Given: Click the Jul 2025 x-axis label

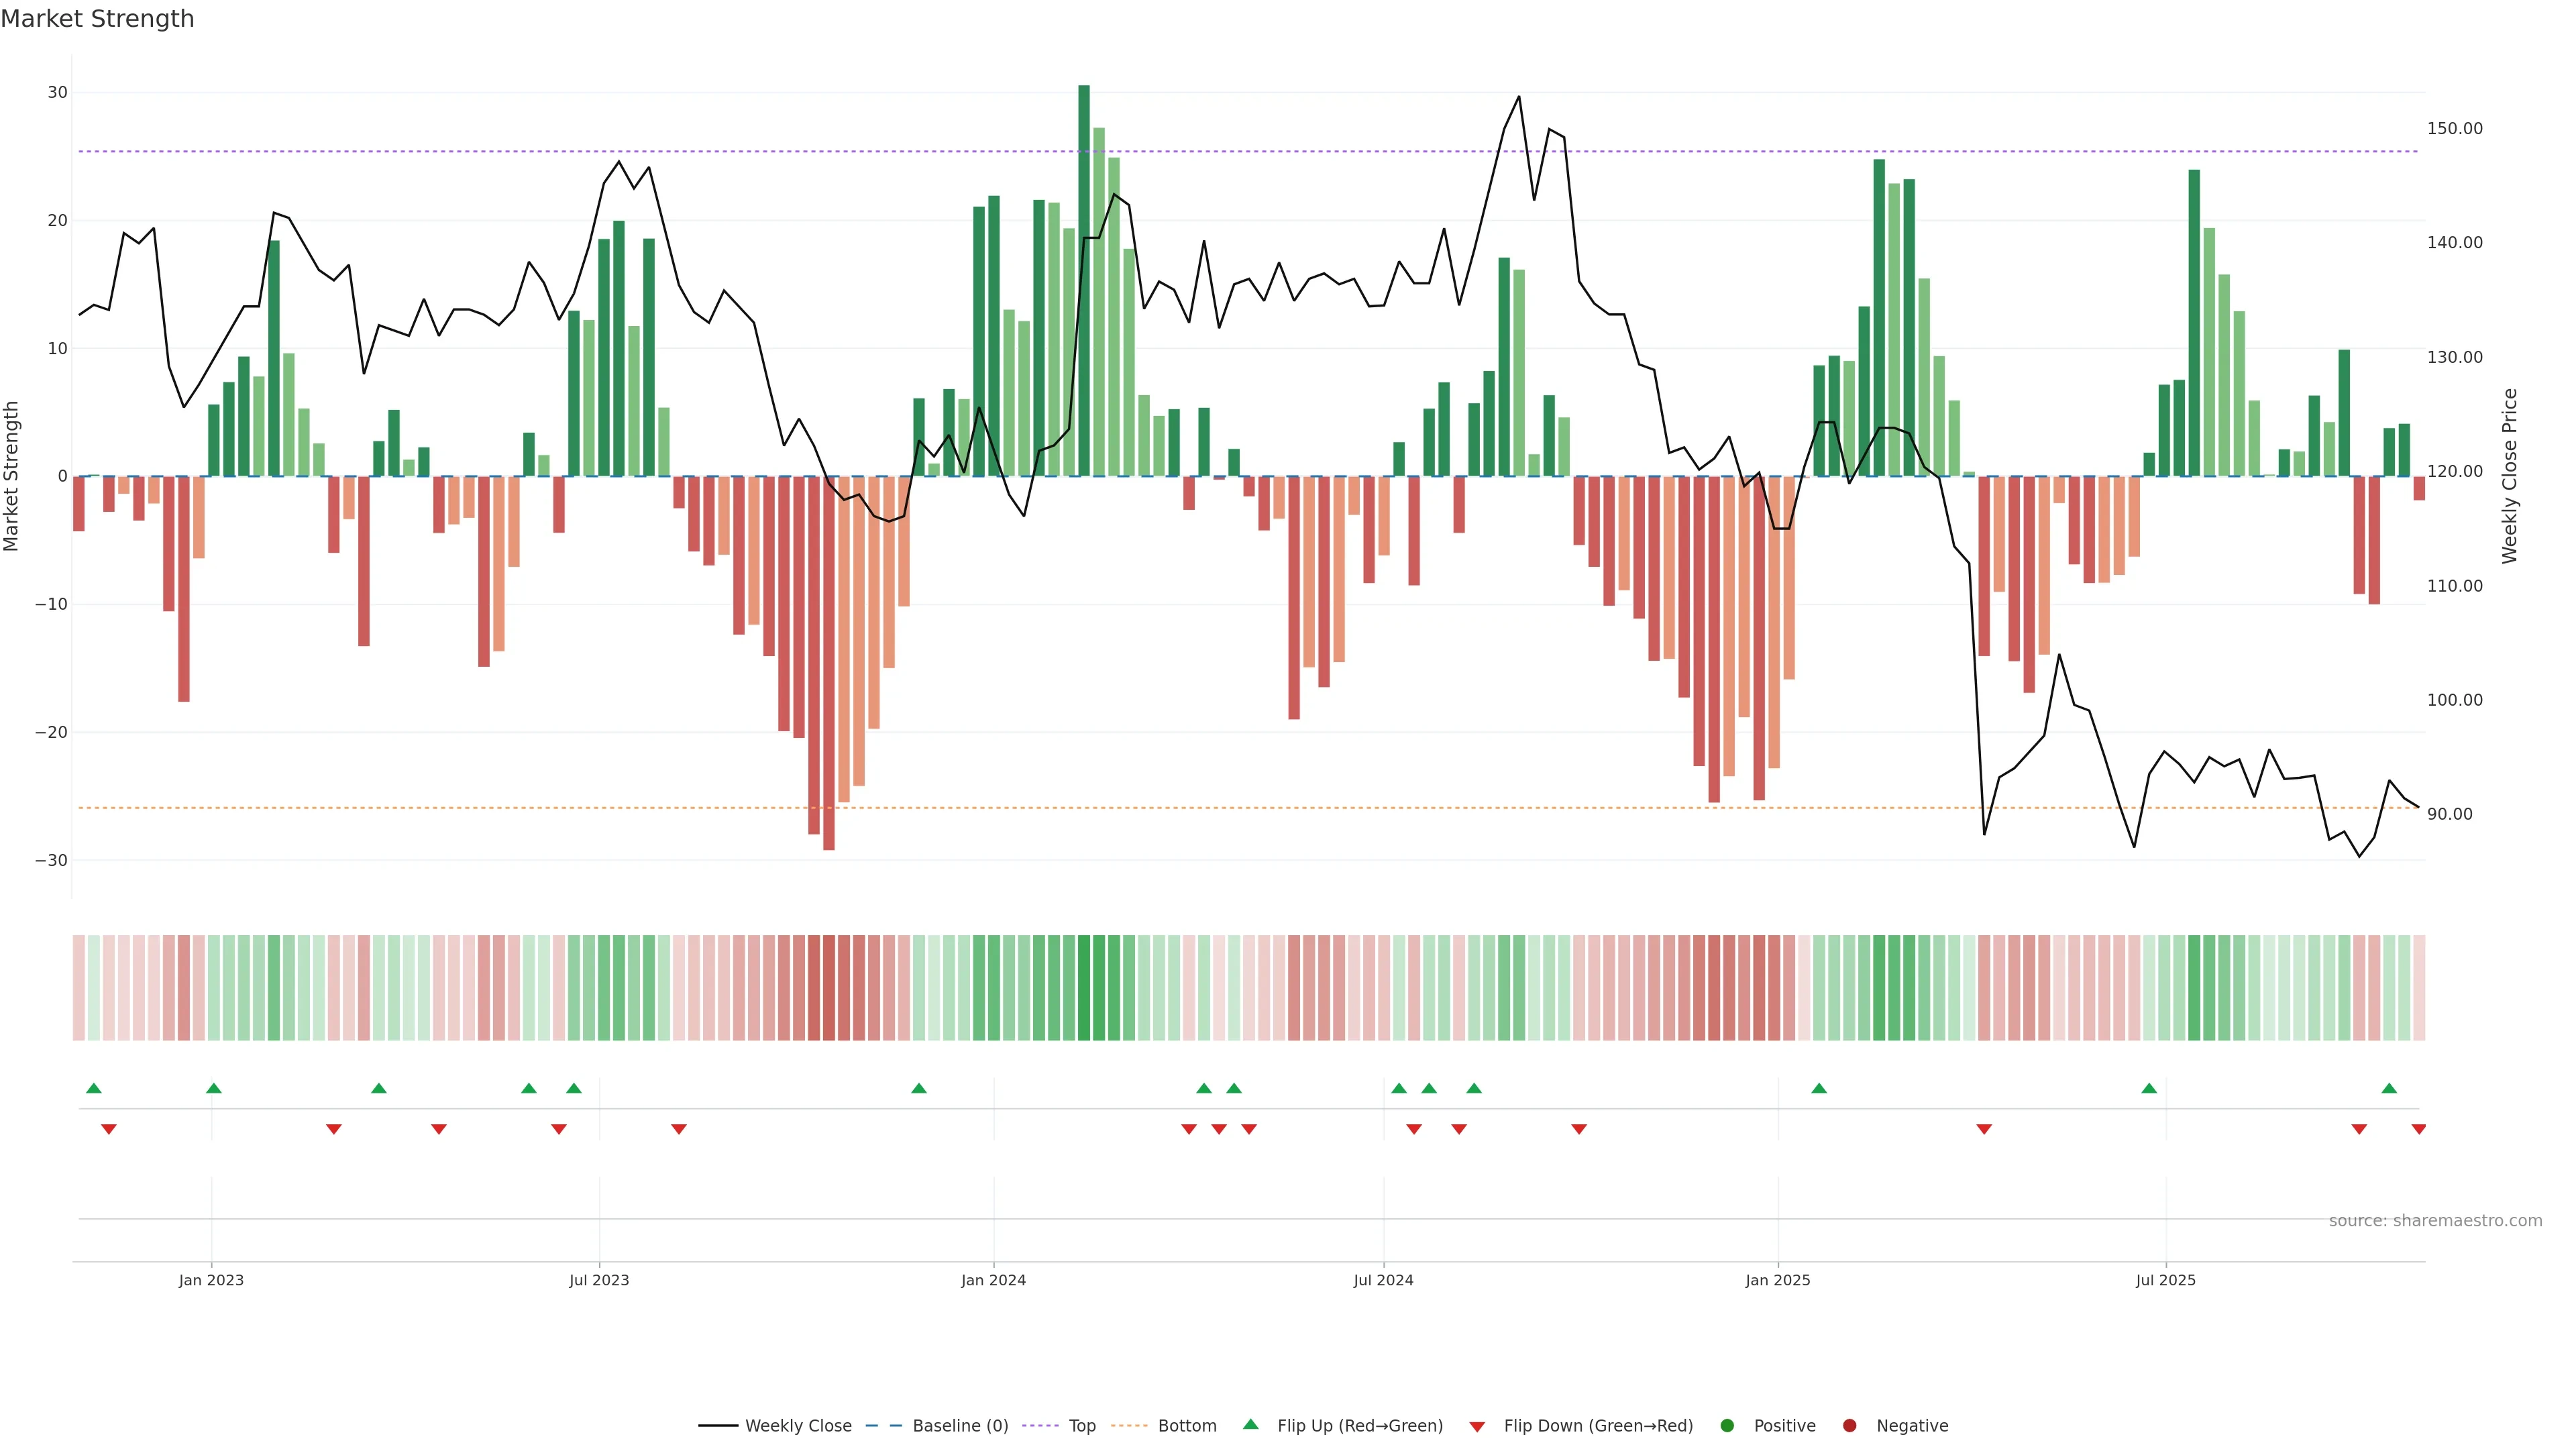Looking at the screenshot, I should click(x=2165, y=1280).
